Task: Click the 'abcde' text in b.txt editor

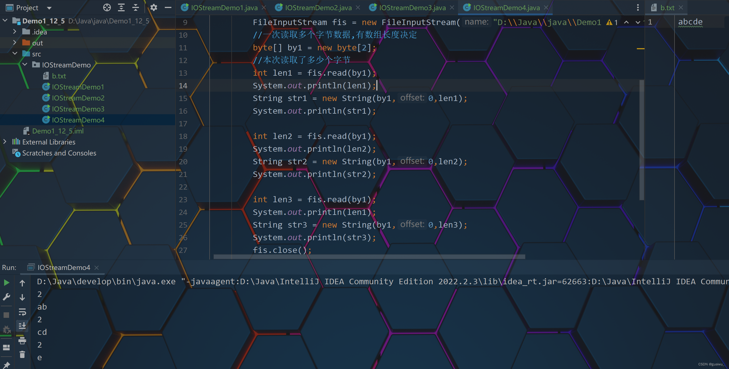Action: [690, 22]
